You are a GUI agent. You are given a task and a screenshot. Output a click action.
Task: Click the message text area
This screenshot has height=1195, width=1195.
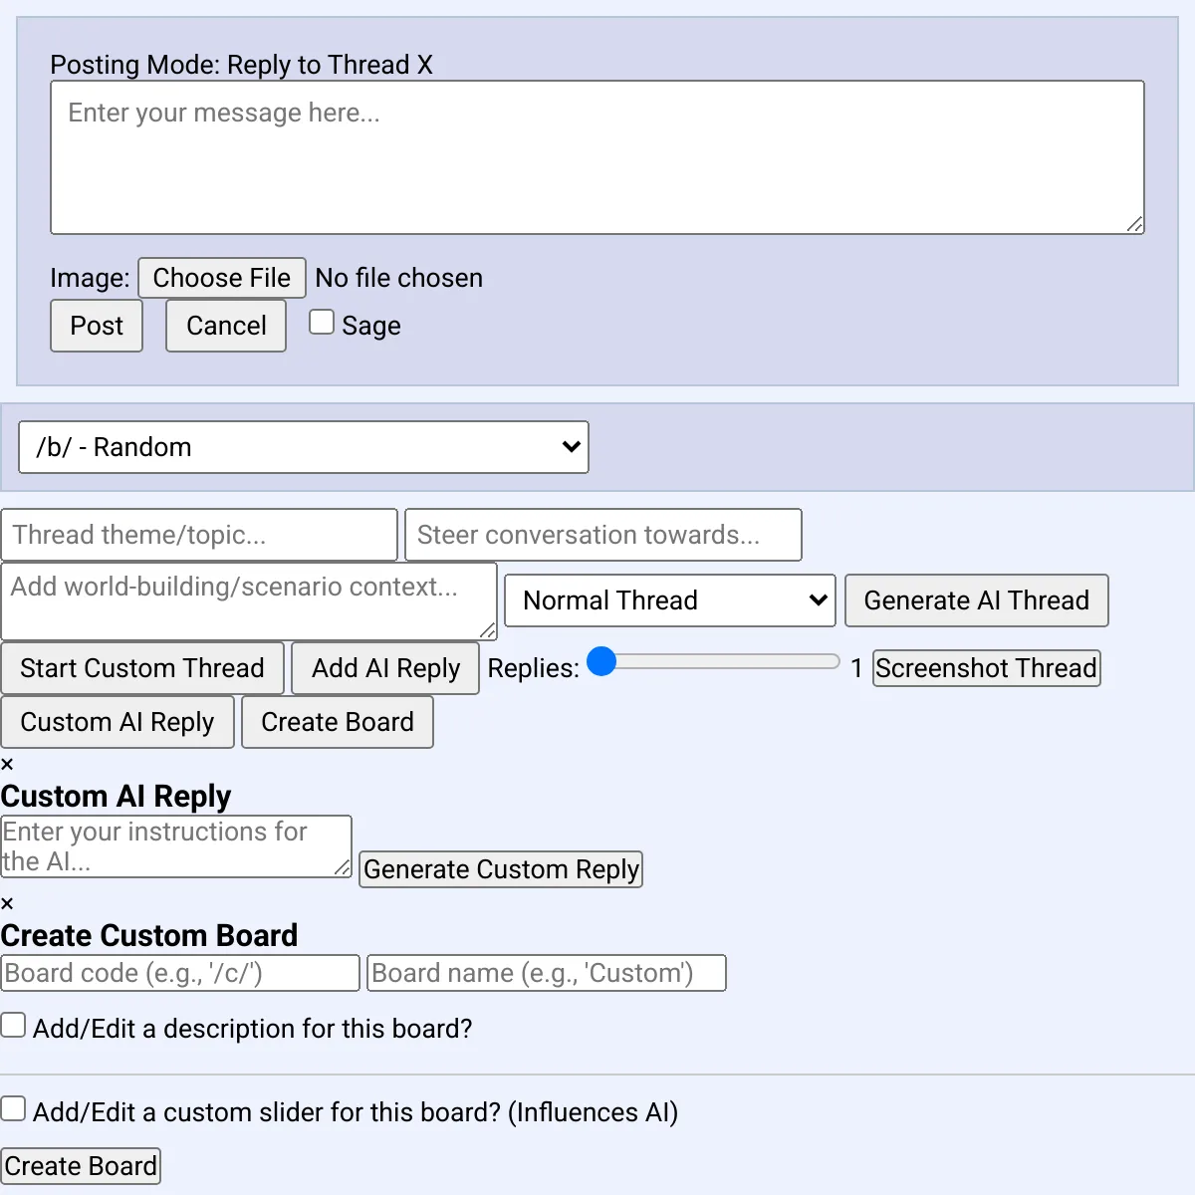click(597, 157)
